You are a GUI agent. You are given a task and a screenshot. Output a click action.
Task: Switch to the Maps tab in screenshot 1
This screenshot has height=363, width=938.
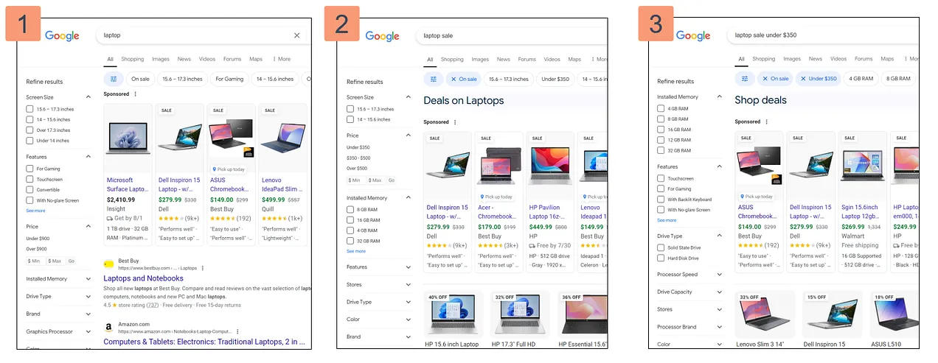(255, 59)
